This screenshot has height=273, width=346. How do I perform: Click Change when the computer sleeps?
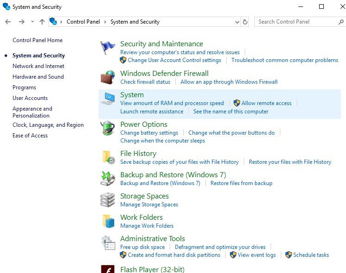[x=163, y=141]
